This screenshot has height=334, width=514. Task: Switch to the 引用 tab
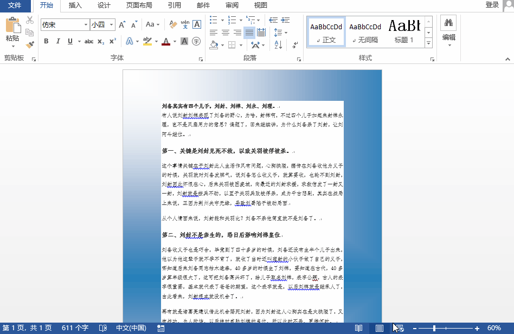(175, 5)
